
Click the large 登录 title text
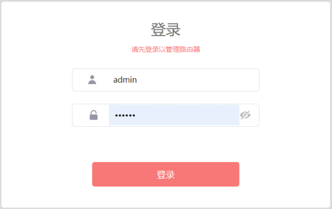point(165,29)
